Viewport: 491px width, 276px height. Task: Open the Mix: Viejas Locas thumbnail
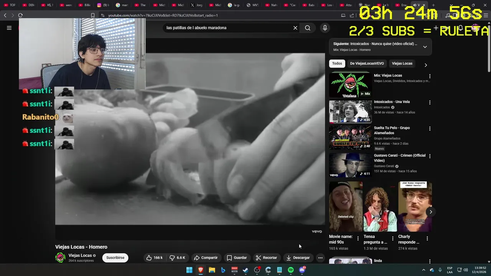coord(350,84)
